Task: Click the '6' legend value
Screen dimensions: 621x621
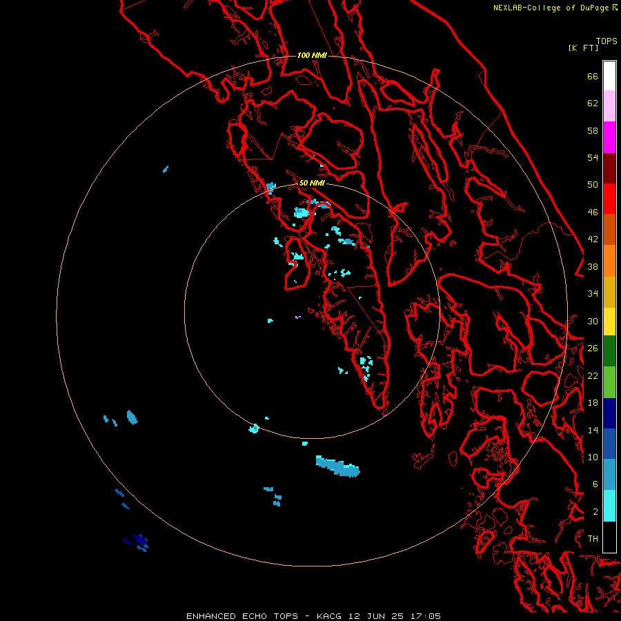Action: (595, 484)
